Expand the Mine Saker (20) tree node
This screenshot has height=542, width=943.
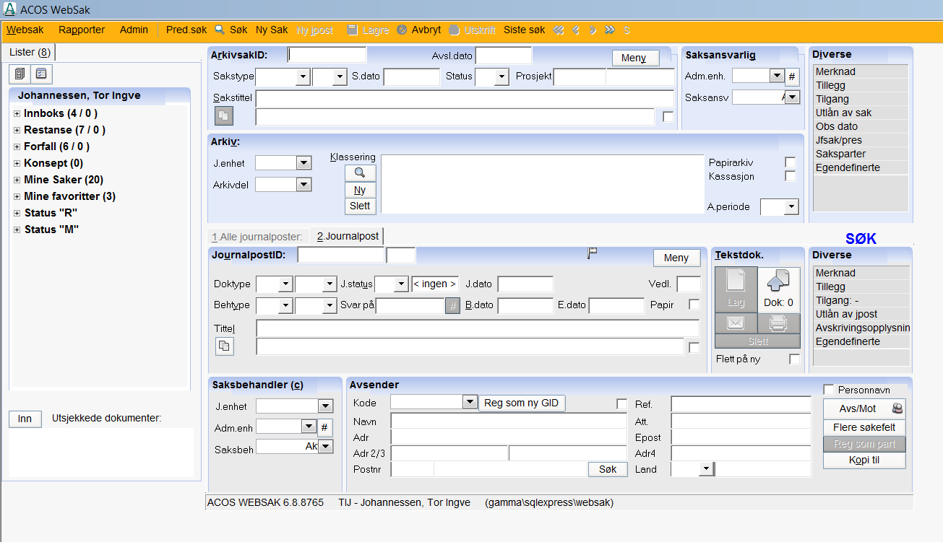tap(17, 180)
